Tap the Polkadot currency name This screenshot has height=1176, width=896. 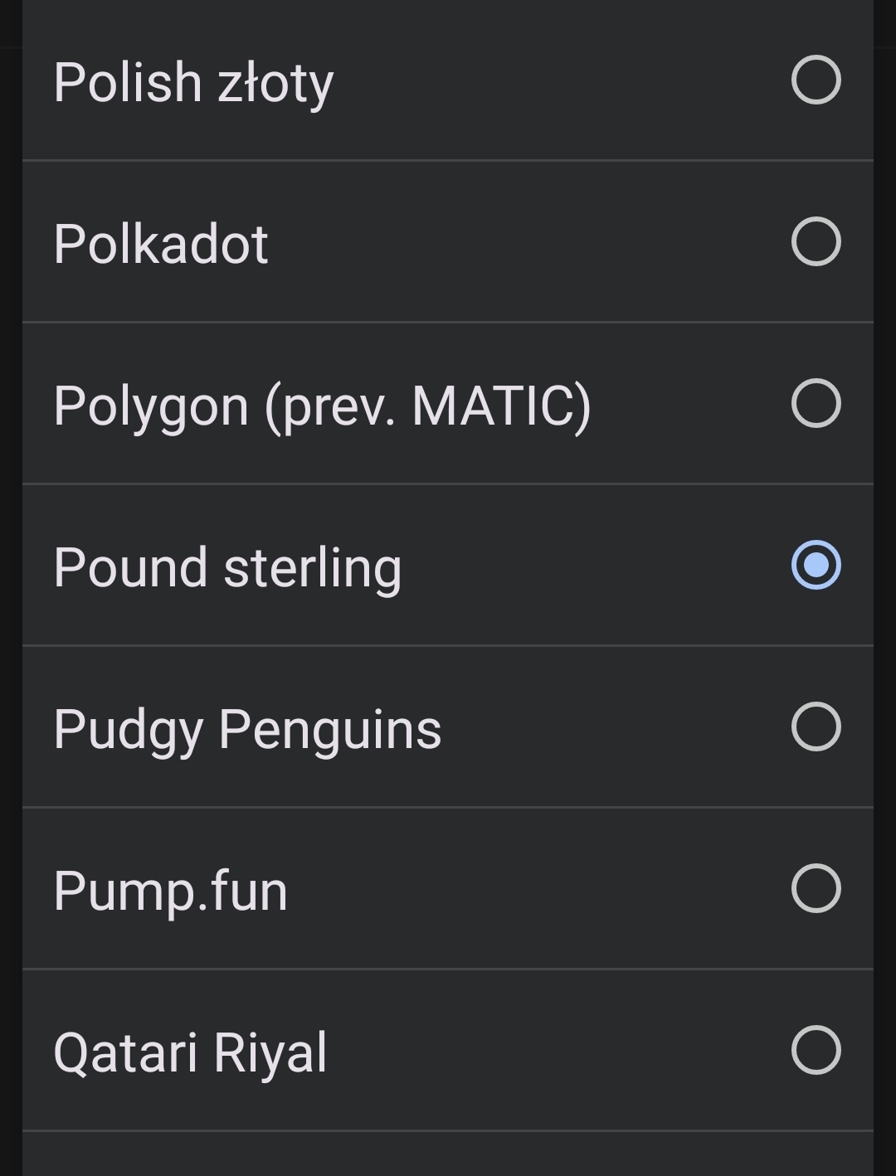[161, 244]
